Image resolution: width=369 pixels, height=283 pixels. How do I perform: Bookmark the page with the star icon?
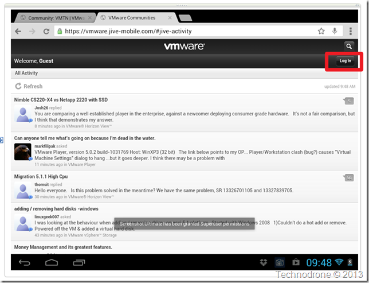pos(321,31)
